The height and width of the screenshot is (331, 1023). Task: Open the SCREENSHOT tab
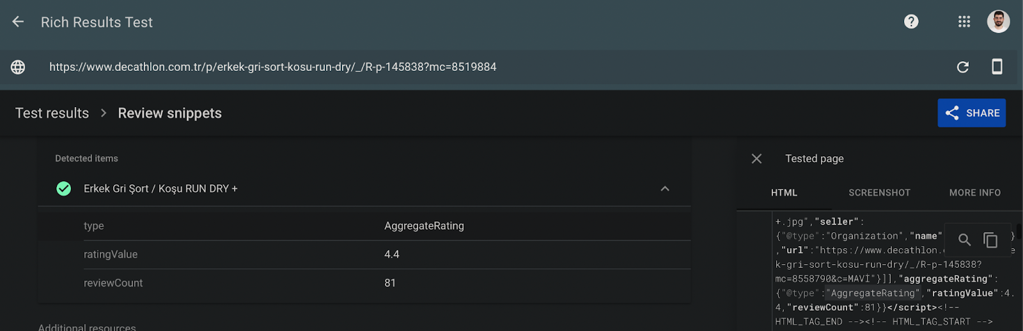879,193
